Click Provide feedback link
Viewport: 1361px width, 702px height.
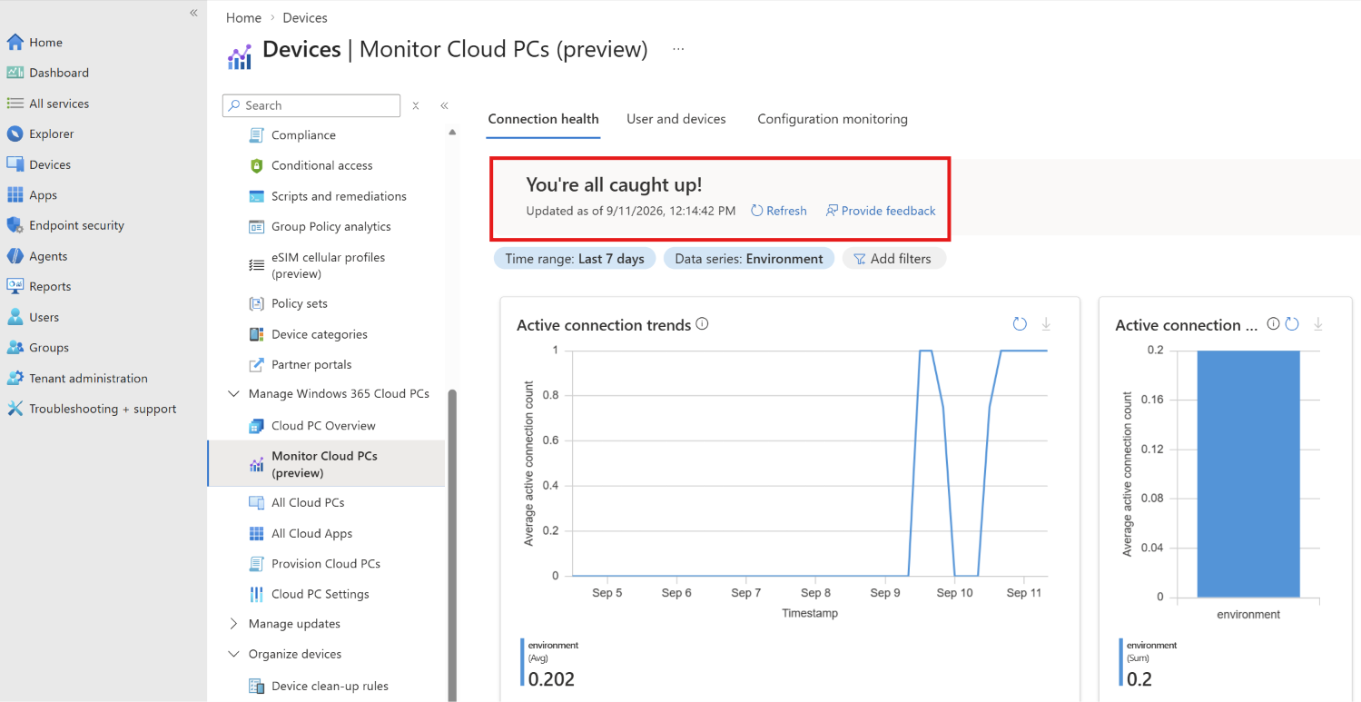tap(881, 211)
